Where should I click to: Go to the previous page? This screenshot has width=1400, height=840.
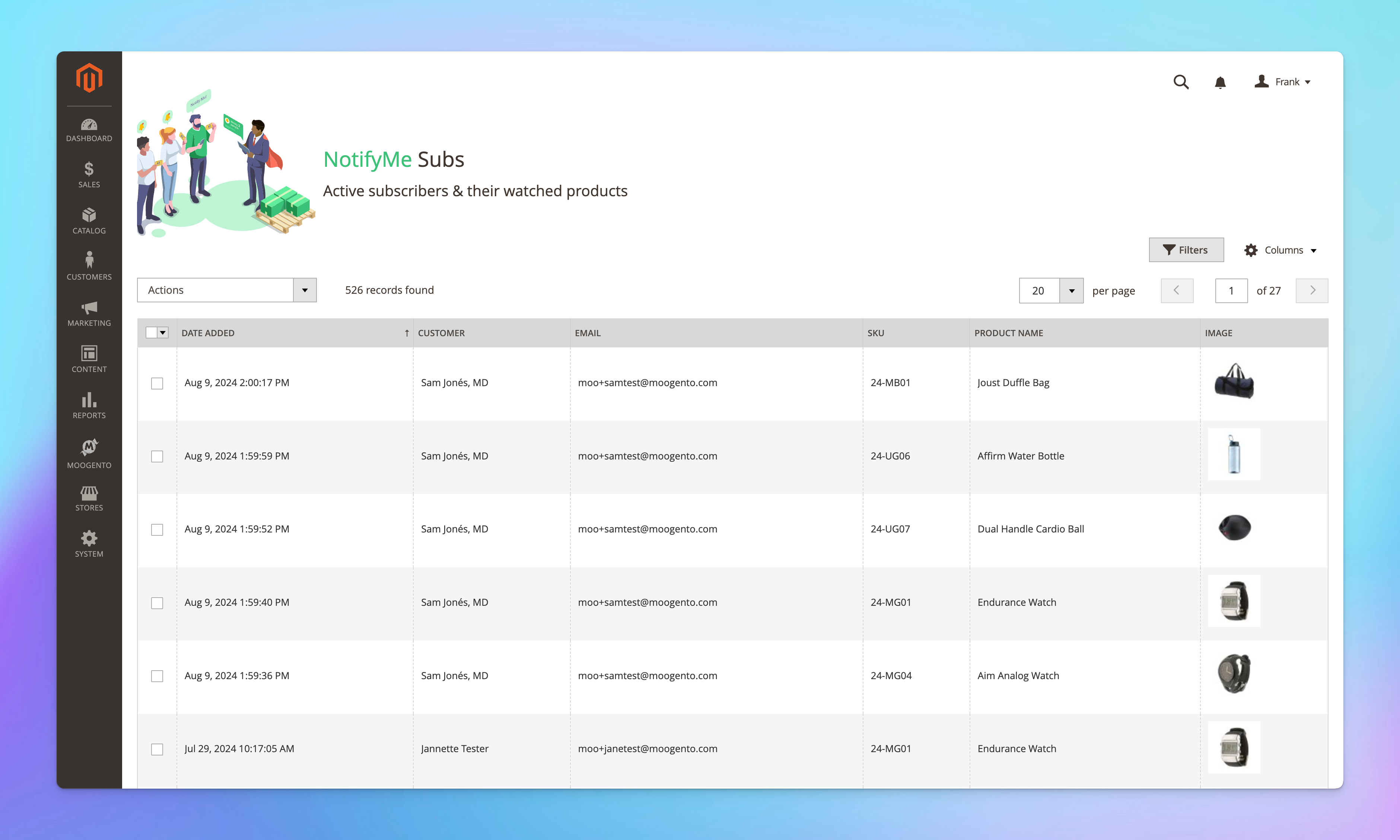point(1177,290)
